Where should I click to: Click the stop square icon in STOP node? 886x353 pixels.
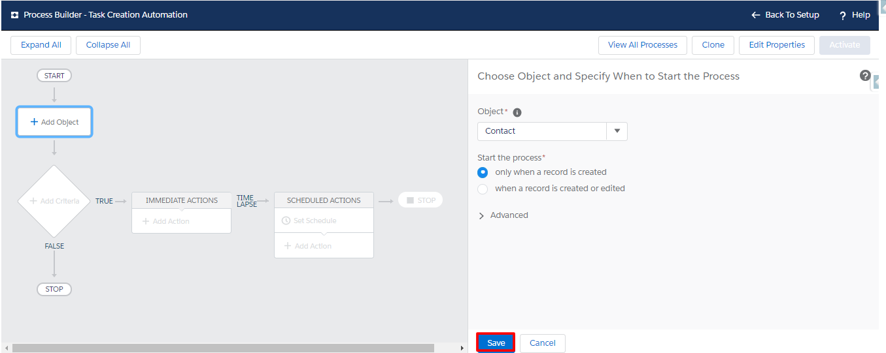point(410,200)
